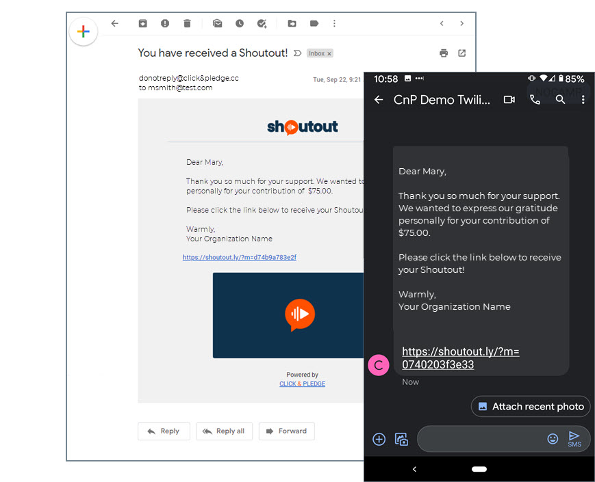Open the emoji picker in message field
Image resolution: width=595 pixels, height=482 pixels.
coord(553,439)
